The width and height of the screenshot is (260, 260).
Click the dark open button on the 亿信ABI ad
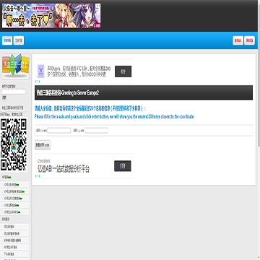(123, 166)
